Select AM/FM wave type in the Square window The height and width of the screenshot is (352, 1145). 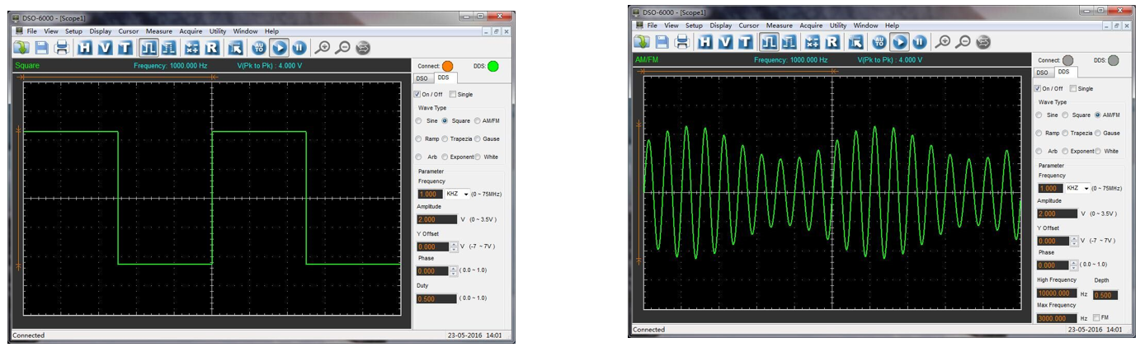tap(477, 120)
